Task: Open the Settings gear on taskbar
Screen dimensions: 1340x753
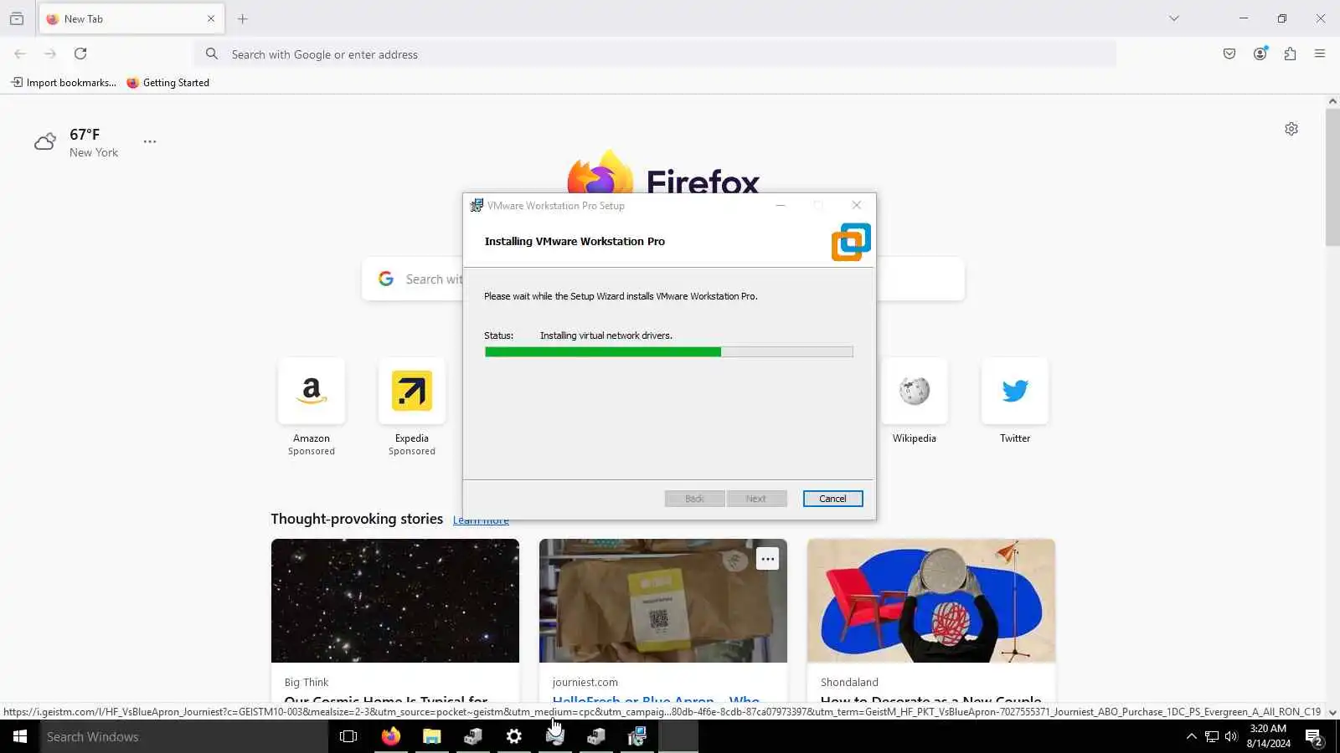Action: [514, 736]
